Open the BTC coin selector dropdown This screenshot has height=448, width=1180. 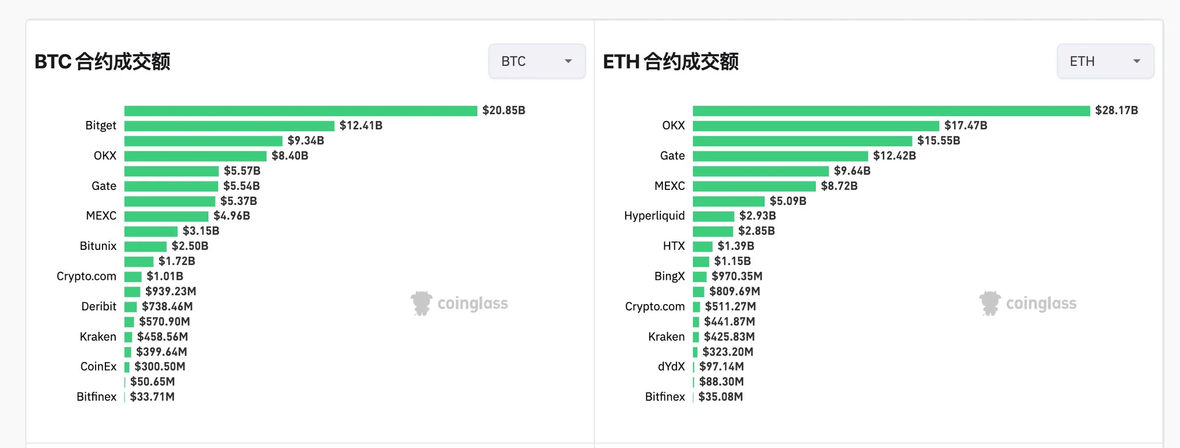[x=536, y=61]
